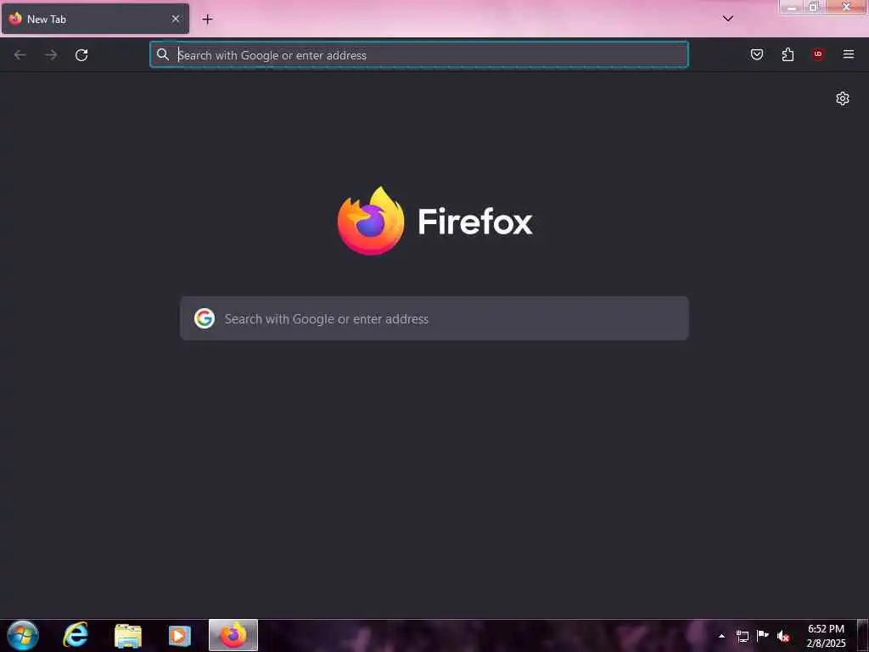Open the Action Center flag icon

click(x=763, y=636)
